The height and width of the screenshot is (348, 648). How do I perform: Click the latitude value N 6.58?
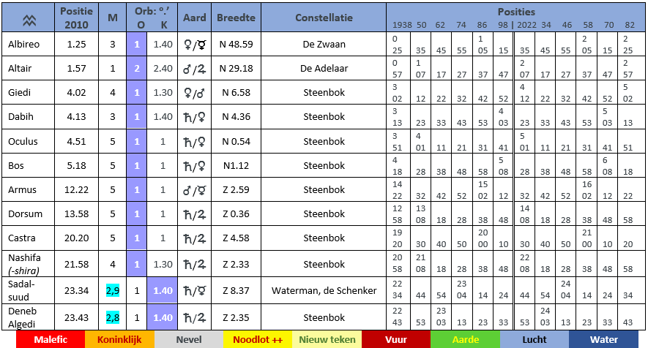(x=236, y=92)
